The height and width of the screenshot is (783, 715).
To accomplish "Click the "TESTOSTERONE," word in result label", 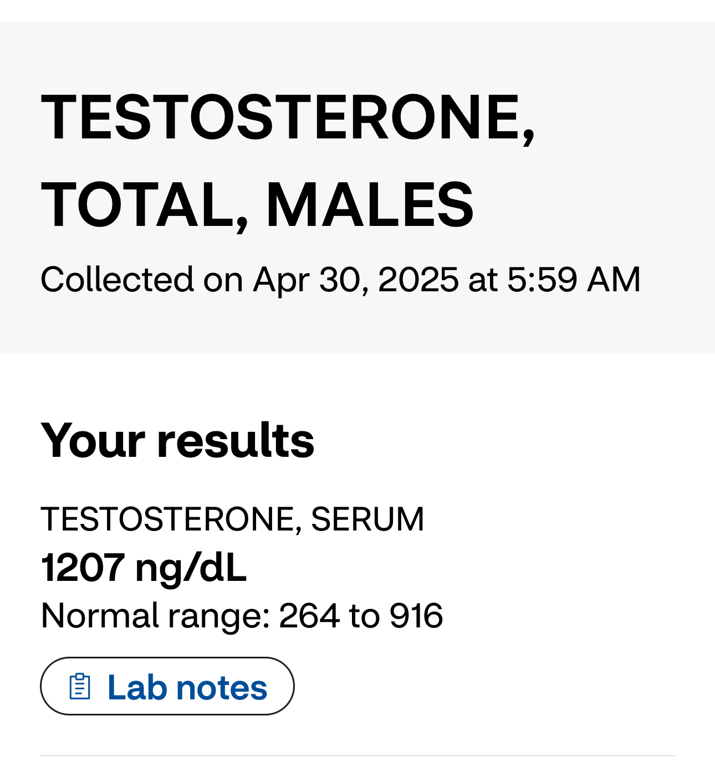I will 171,519.
